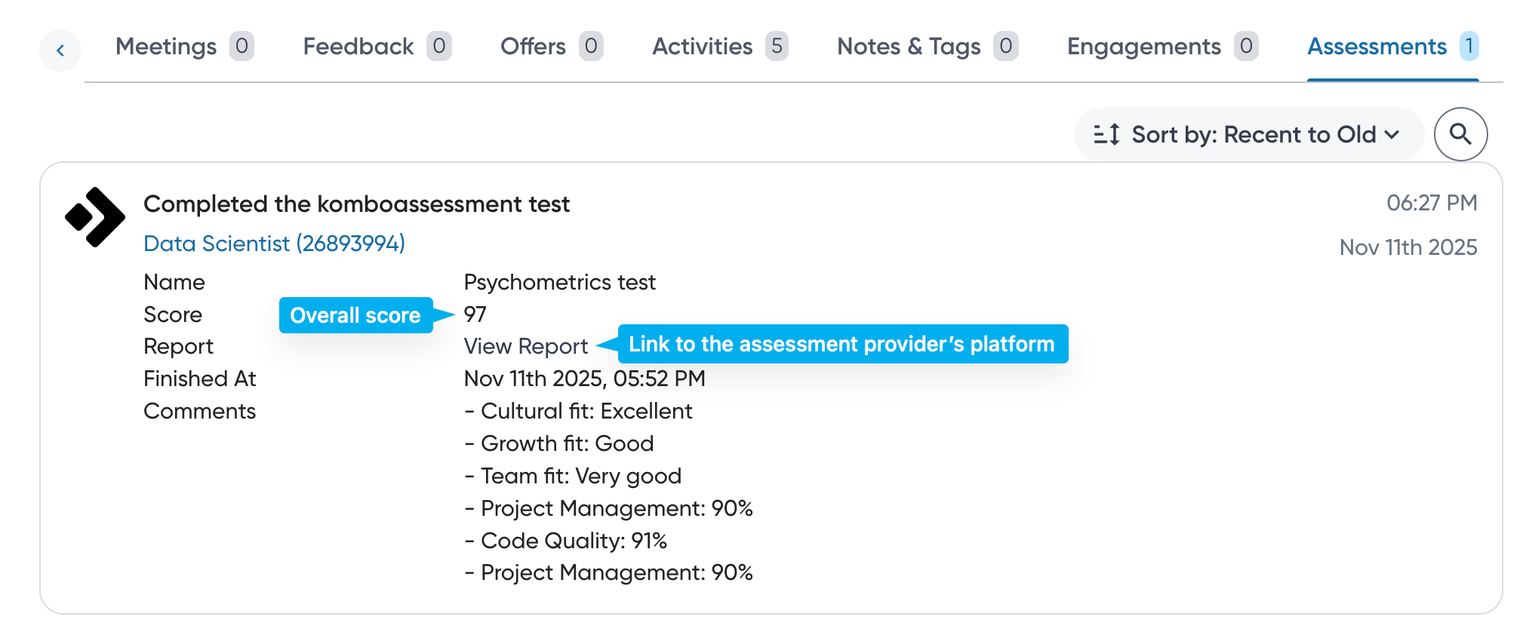Click the back chevron arrow button
The image size is (1526, 641).
(x=60, y=51)
